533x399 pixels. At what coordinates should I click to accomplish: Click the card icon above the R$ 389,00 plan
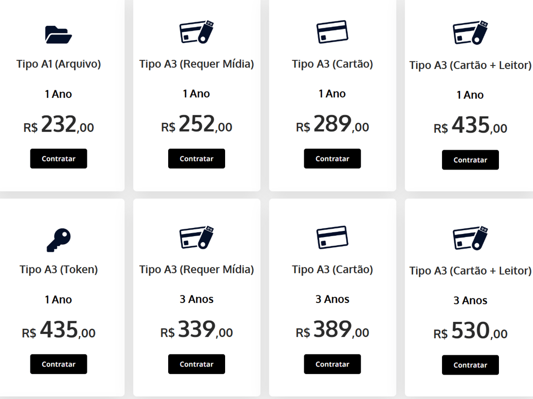tap(332, 238)
